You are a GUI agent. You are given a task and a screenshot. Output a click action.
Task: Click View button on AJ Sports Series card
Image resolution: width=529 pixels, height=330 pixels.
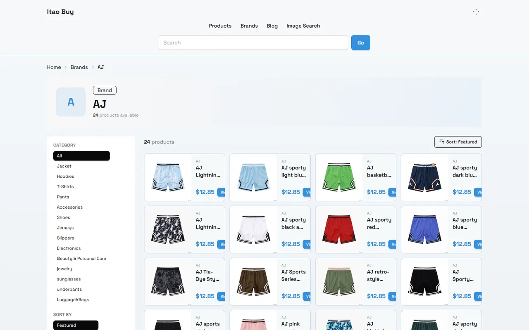(307, 296)
